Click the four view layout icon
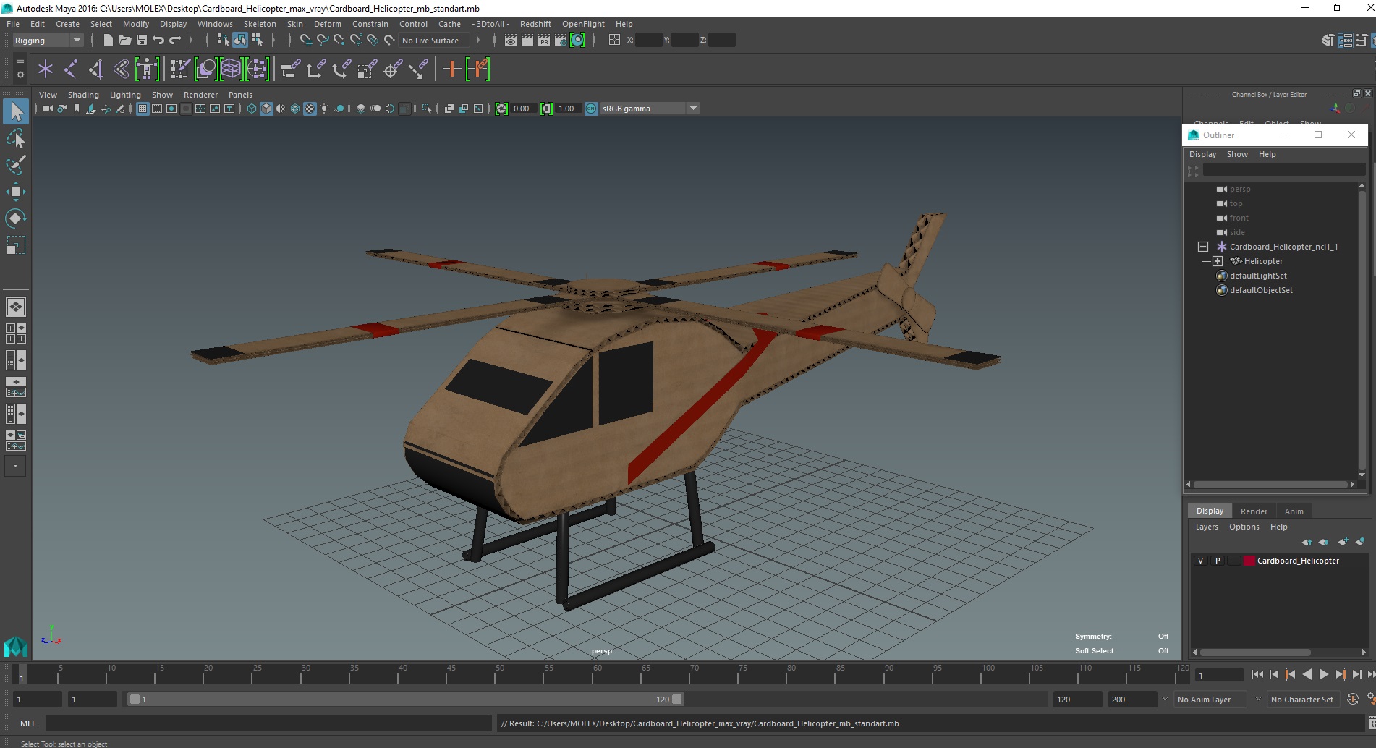Viewport: 1376px width, 748px height. (16, 333)
